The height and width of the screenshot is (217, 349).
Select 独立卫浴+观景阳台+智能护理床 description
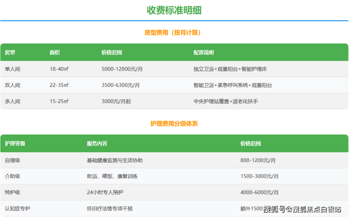click(x=230, y=69)
